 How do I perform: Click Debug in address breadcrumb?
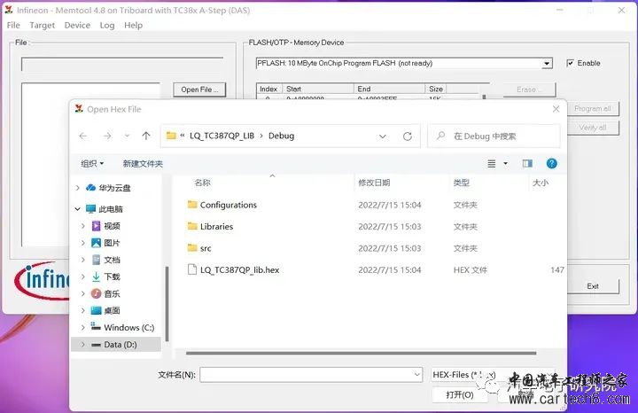click(281, 136)
